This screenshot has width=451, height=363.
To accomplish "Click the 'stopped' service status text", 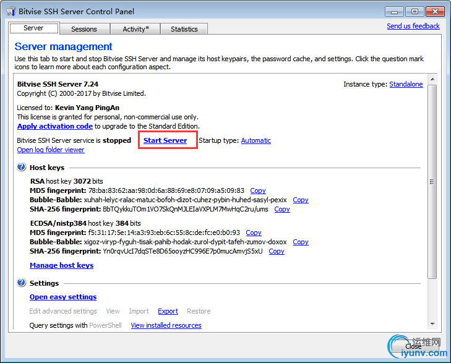I will [117, 140].
